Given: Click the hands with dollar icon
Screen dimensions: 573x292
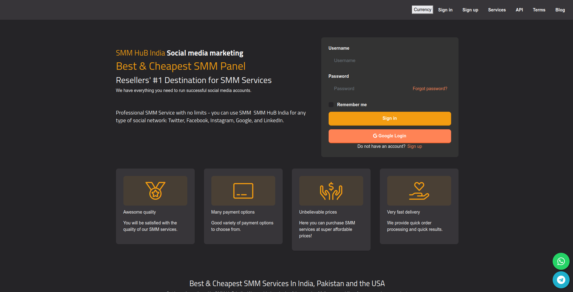Looking at the screenshot, I should click(x=331, y=191).
